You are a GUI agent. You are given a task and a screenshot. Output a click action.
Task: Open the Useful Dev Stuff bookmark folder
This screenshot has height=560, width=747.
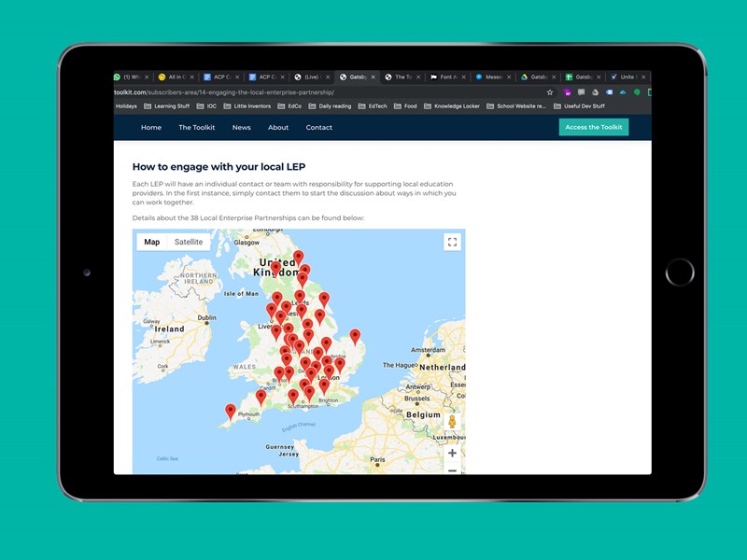(x=579, y=106)
